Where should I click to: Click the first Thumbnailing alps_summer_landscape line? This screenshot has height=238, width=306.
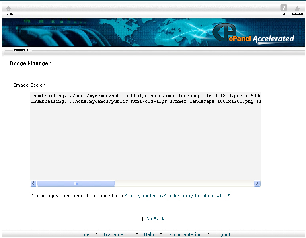point(146,96)
